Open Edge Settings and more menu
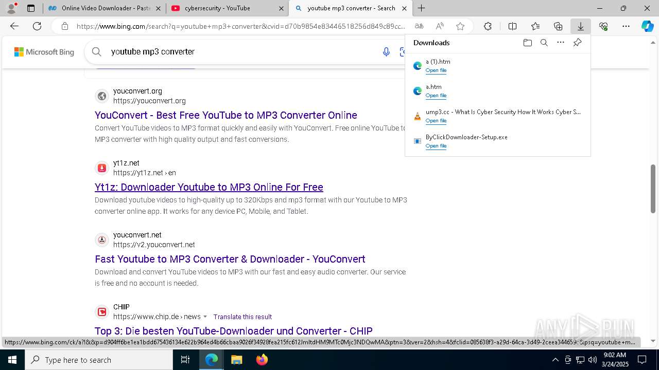Image resolution: width=659 pixels, height=370 pixels. point(626,26)
